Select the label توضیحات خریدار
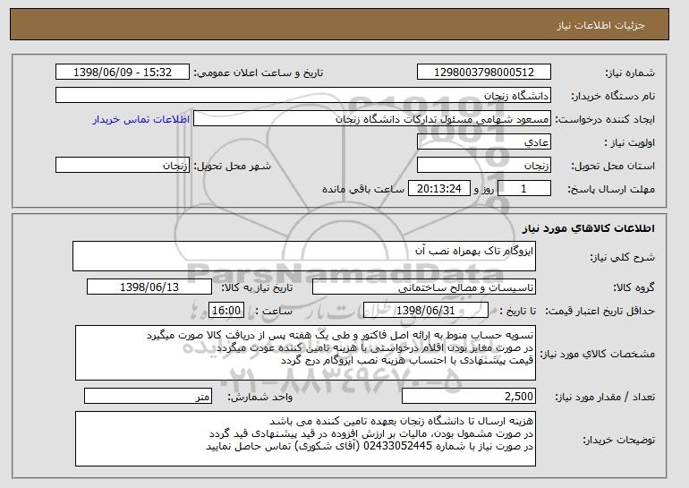This screenshot has height=488, width=689. [x=618, y=440]
